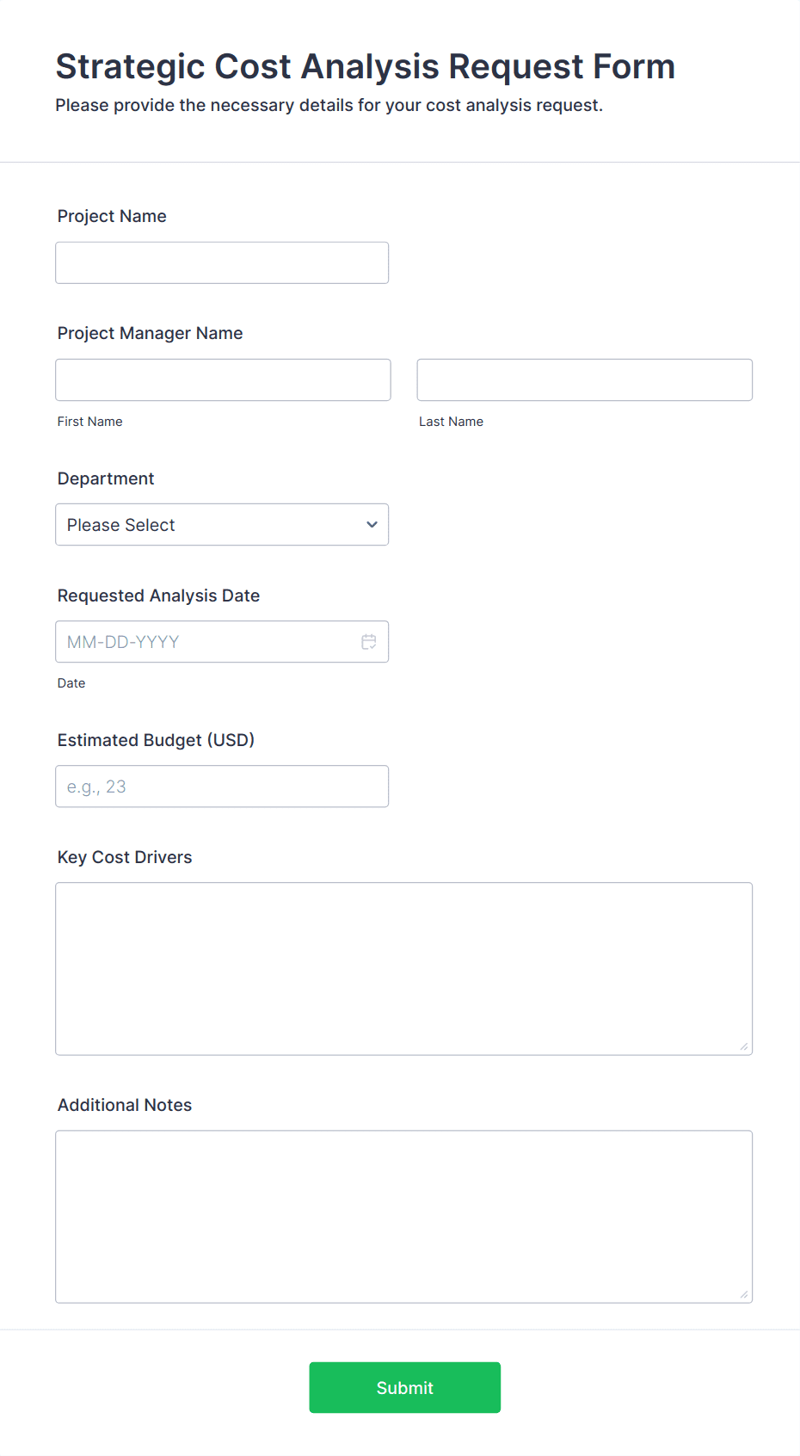Click the Project Name label
This screenshot has width=800, height=1456.
tap(112, 217)
